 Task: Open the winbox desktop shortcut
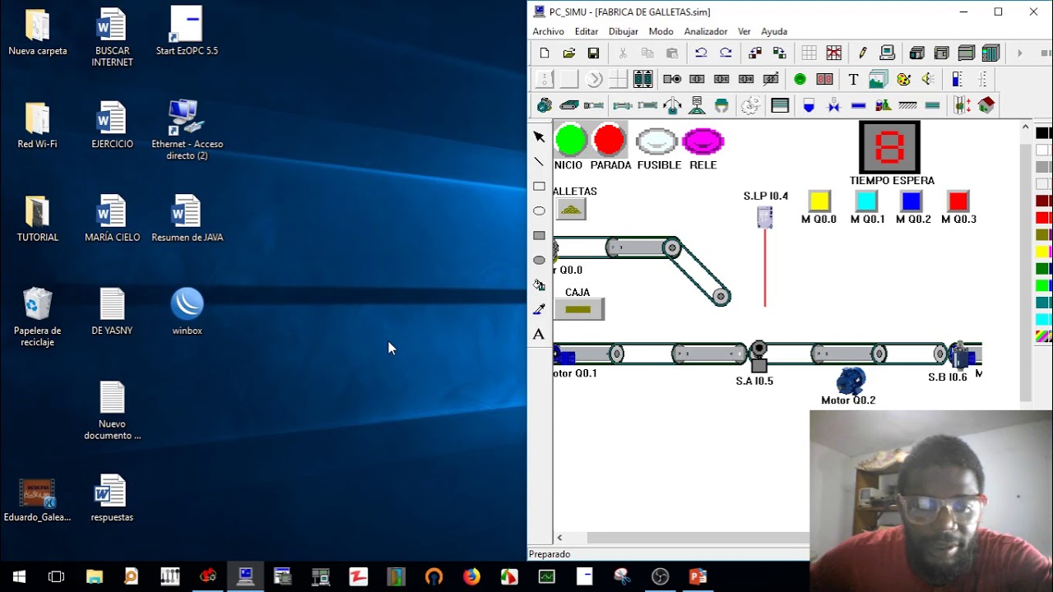(x=187, y=311)
